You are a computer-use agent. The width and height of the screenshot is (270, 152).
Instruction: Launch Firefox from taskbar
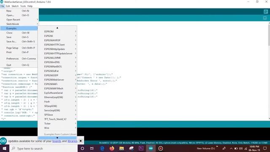coord(112,148)
